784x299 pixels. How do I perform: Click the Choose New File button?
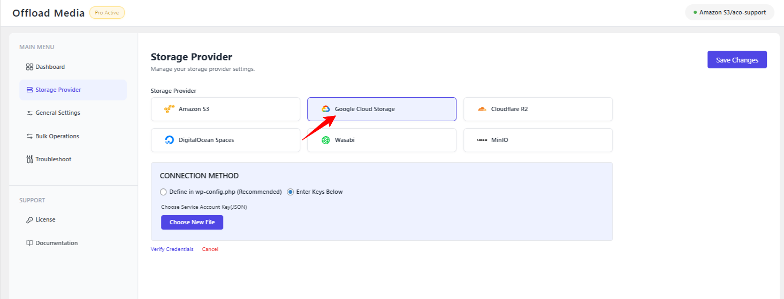point(192,222)
